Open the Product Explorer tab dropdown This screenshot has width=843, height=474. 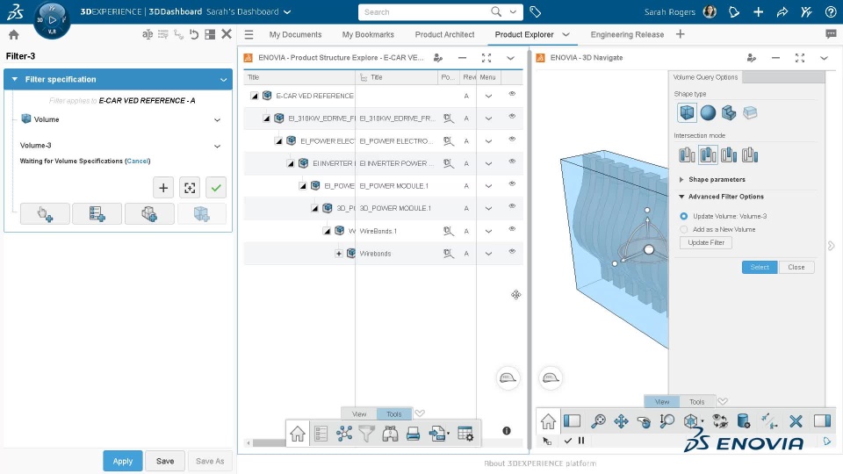coord(566,34)
